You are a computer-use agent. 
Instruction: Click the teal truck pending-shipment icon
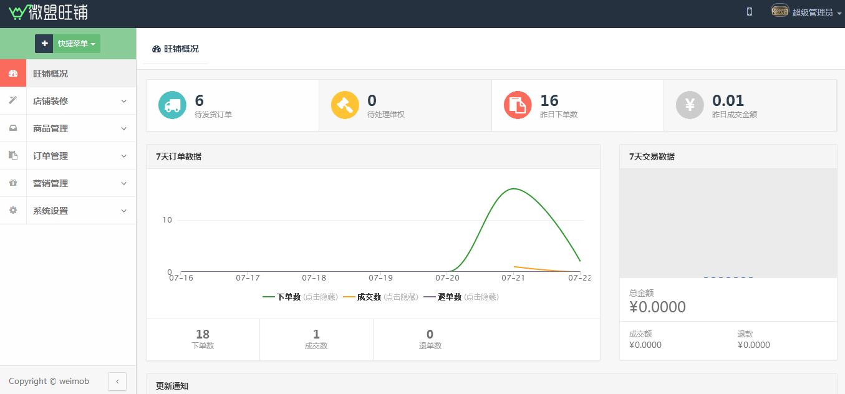coord(172,105)
